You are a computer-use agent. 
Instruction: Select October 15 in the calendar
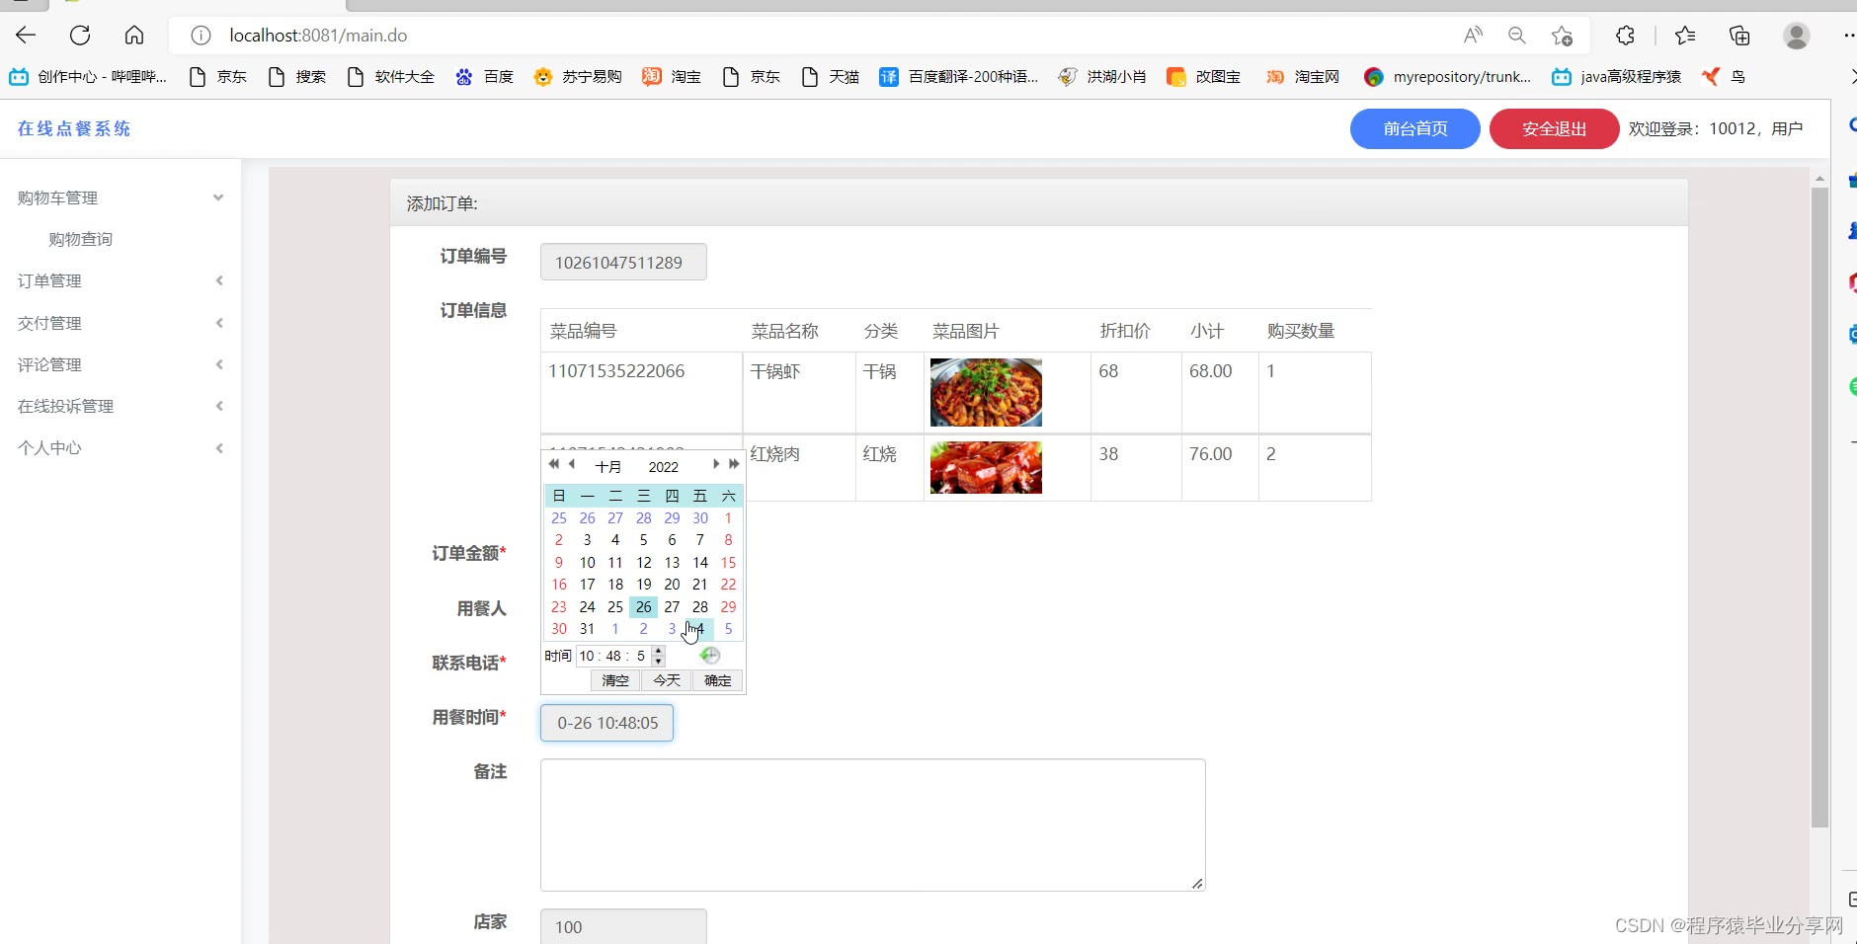pyautogui.click(x=728, y=563)
